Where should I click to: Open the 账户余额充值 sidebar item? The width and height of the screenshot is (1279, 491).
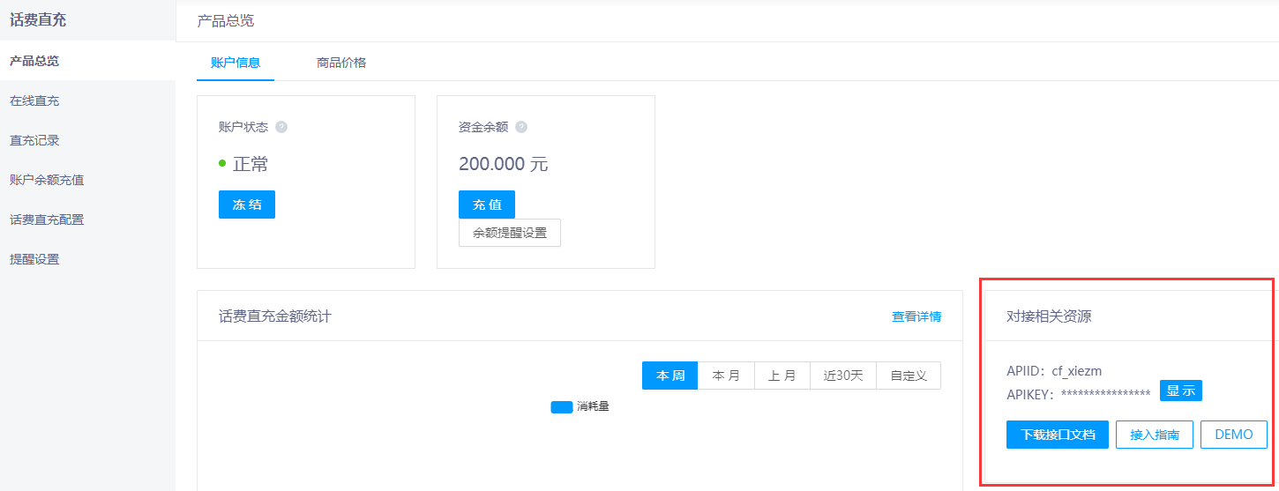tap(47, 180)
